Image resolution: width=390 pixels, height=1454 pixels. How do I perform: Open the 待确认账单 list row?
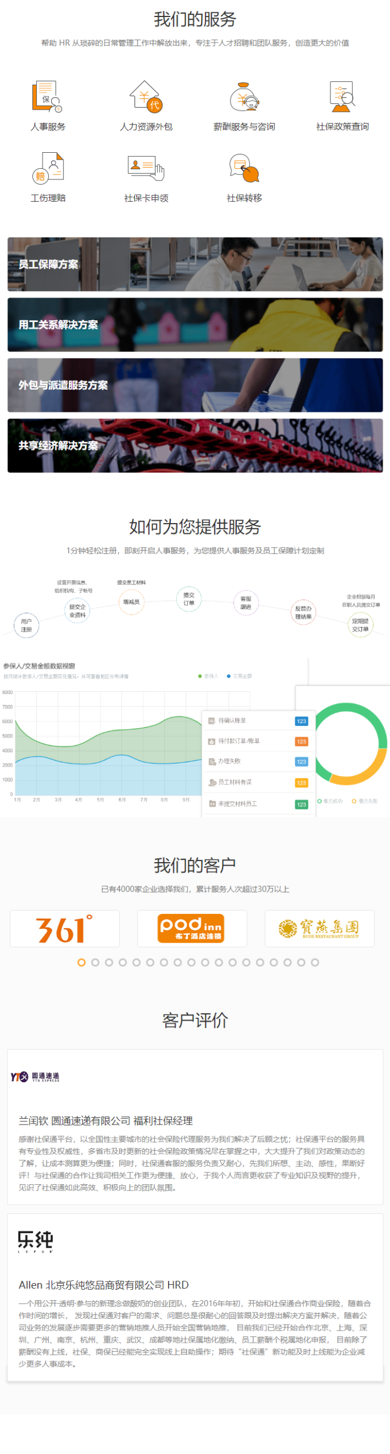pyautogui.click(x=258, y=720)
